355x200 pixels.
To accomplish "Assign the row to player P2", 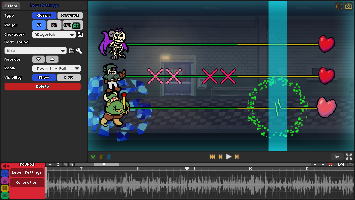I will click(x=54, y=25).
